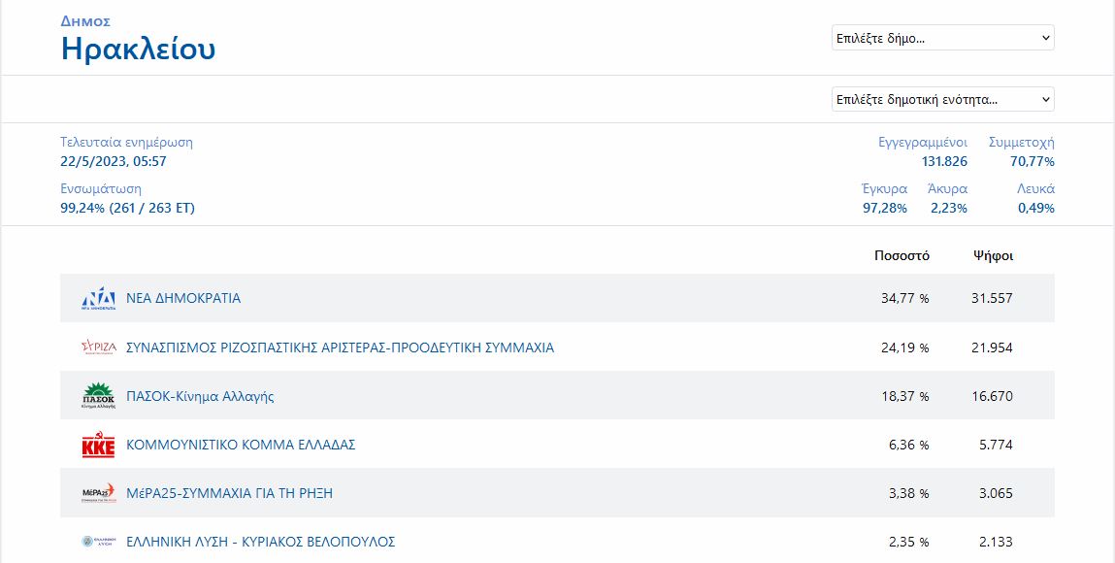This screenshot has width=1115, height=563.
Task: Select ΕΛΛΗΝΙΚΗ ΛΥΣΗ - ΚΥΡΙΑΚΟΣ ΒΕΛΟΠΟΥΛΟΣ link
Action: click(x=260, y=542)
